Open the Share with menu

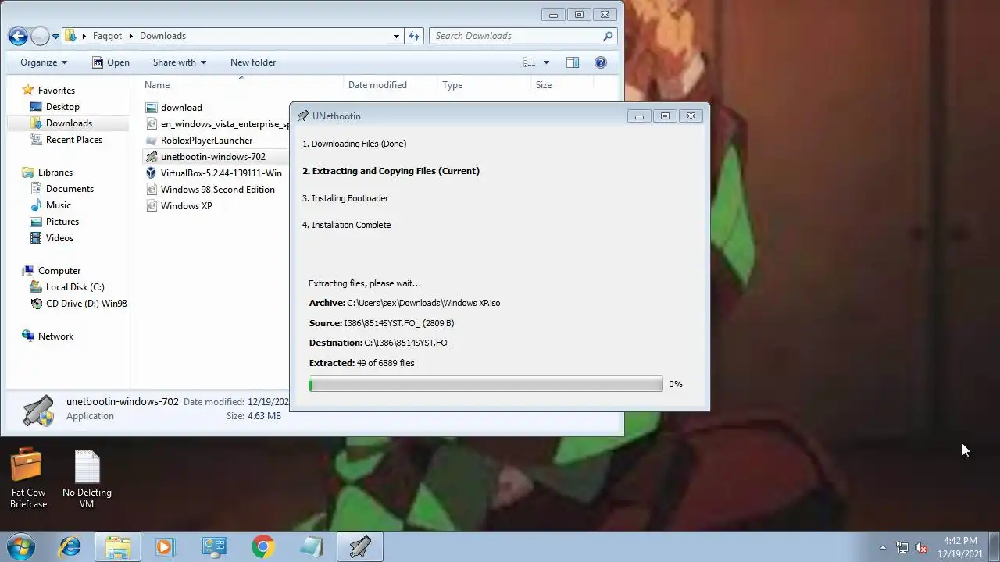(180, 62)
